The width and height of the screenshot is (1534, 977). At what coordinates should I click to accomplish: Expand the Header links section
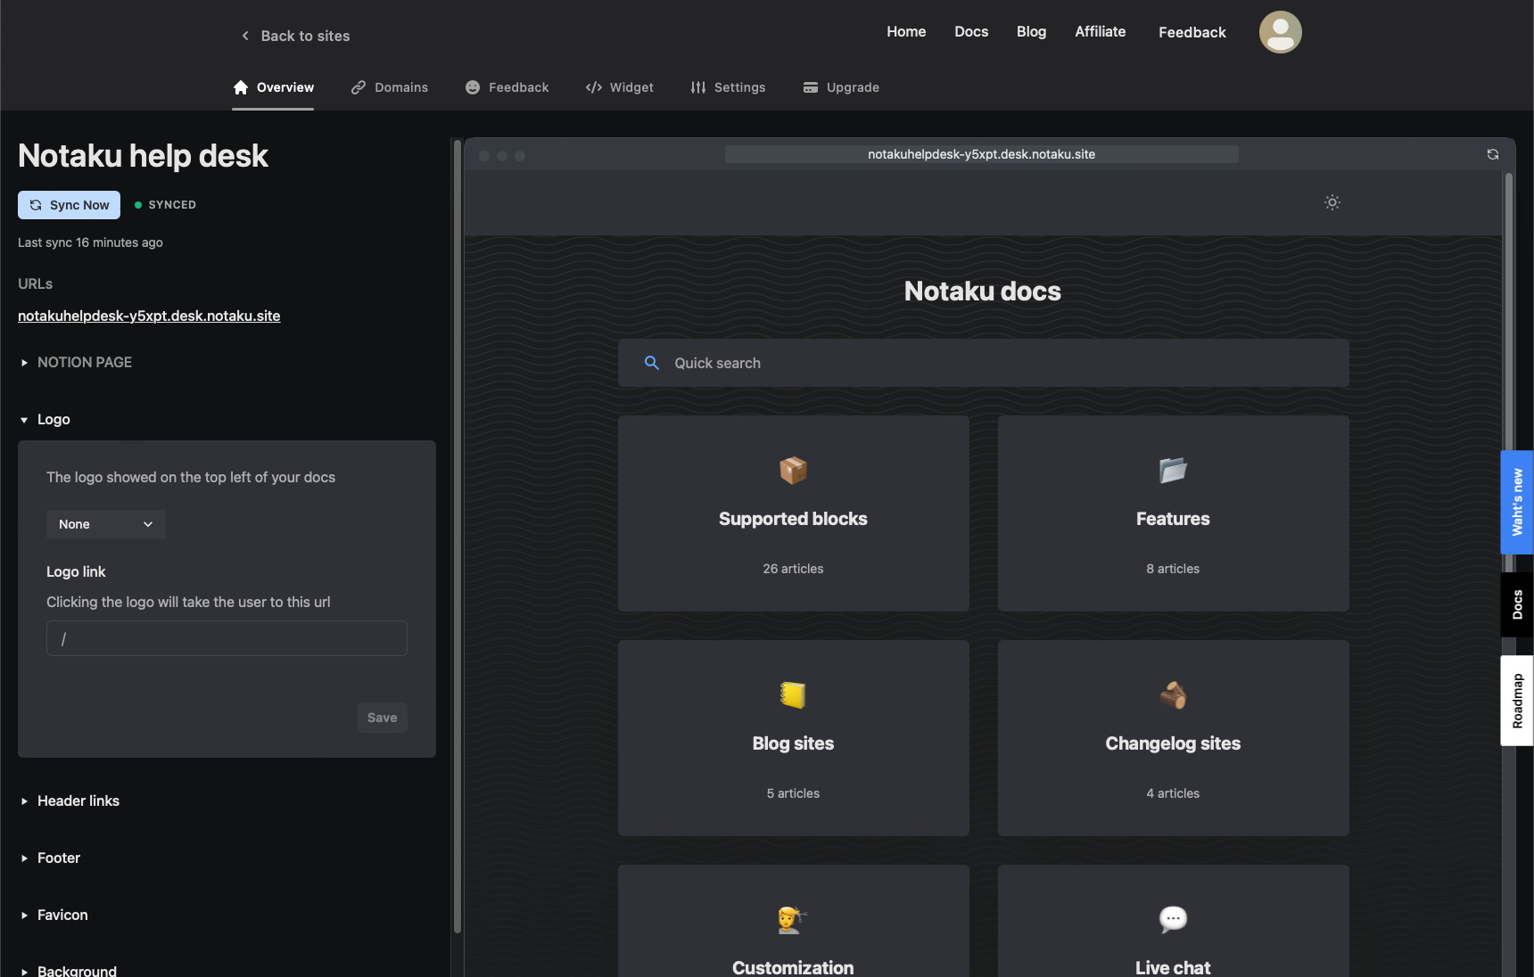[70, 800]
